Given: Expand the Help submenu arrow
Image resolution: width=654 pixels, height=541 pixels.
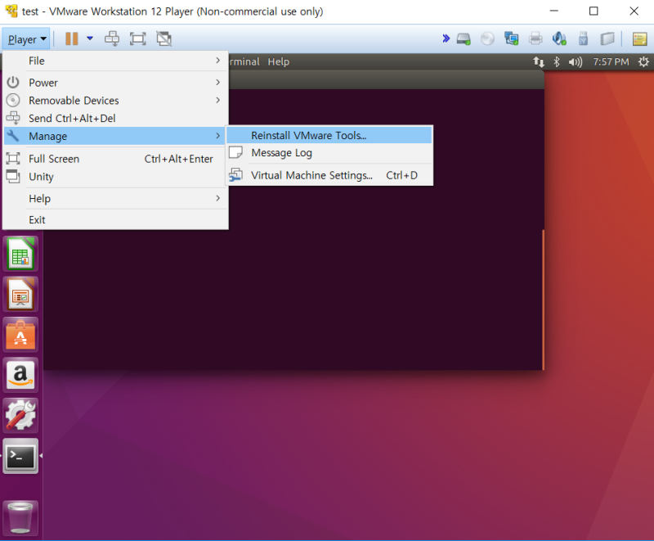Looking at the screenshot, I should tap(218, 198).
